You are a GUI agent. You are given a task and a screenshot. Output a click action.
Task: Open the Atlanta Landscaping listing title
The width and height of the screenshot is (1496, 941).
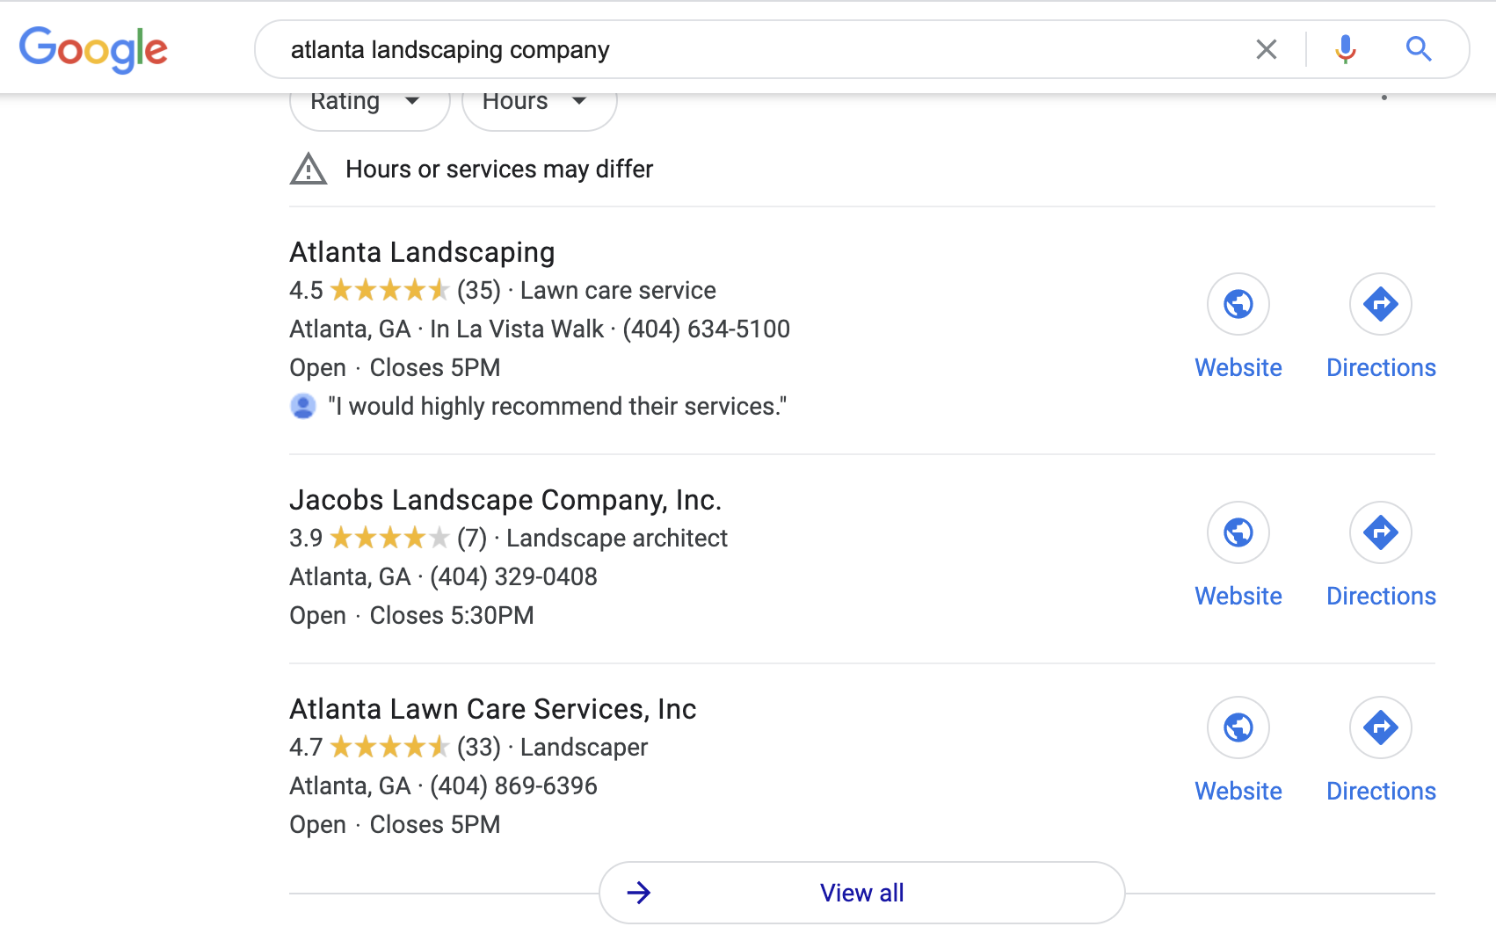pyautogui.click(x=422, y=253)
